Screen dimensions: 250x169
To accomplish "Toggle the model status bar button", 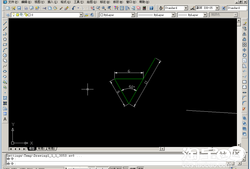I will (x=140, y=168).
